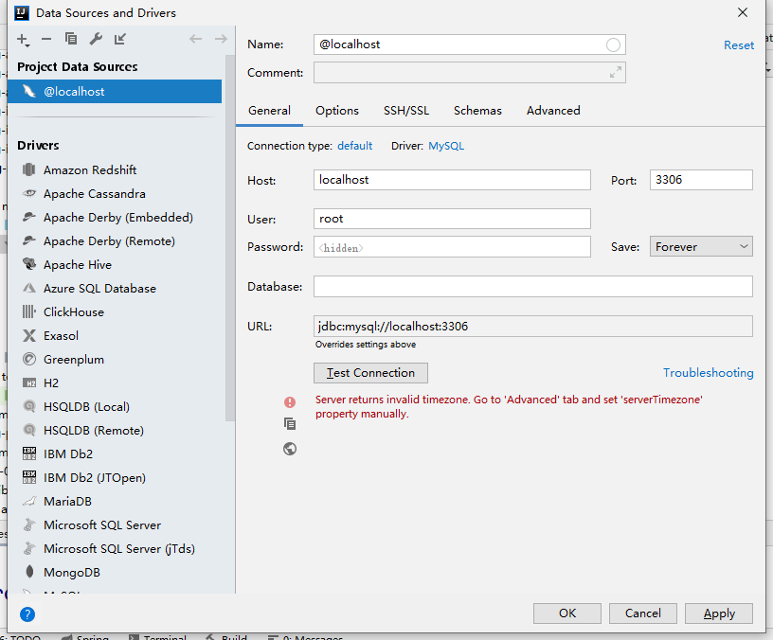Select @localhost under Project Data Sources
Viewport: 773px width, 640px height.
[115, 92]
